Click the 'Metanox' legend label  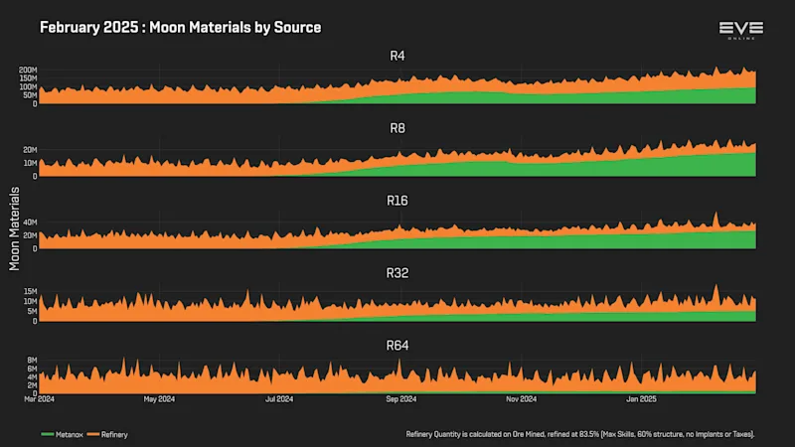click(x=70, y=435)
